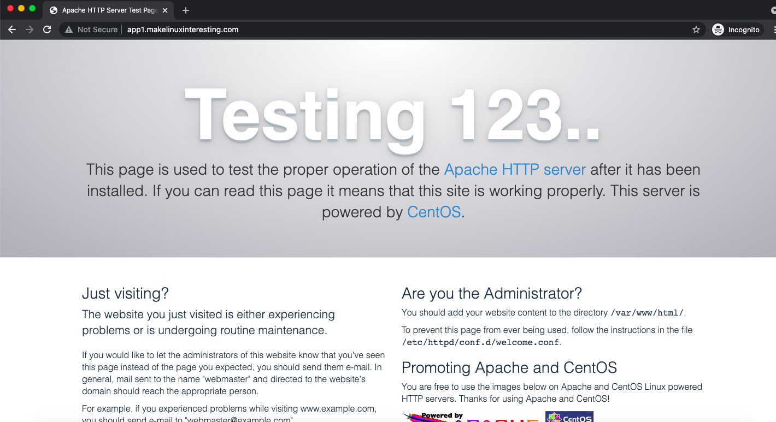Viewport: 776px width, 422px height.
Task: Click the Not Secure warning indicator
Action: click(91, 29)
